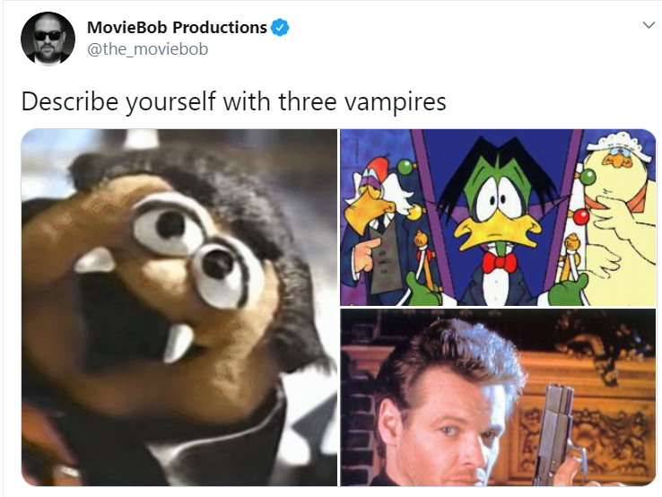662x497 pixels.
Task: Click the green duck's face
Action: [x=500, y=207]
